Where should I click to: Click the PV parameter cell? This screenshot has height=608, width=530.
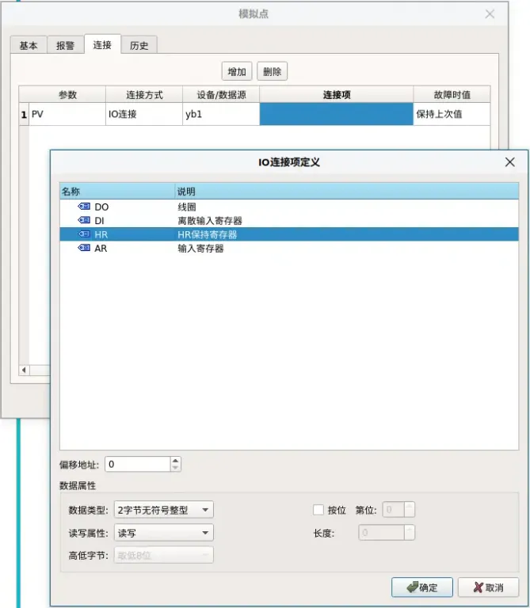pyautogui.click(x=67, y=114)
